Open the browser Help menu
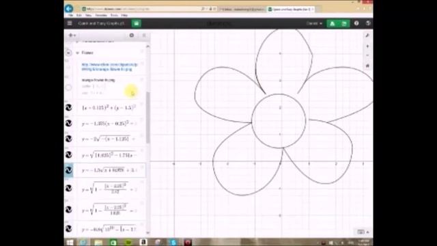 click(124, 15)
